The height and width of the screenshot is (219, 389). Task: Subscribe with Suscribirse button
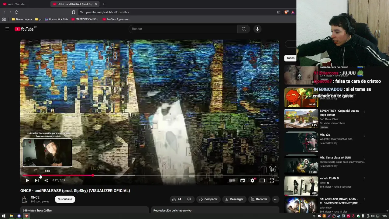pos(65,199)
